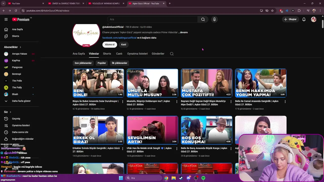The height and width of the screenshot is (182, 324).
Task: Open Avrupa Yakası subscription channel
Action: point(19,54)
